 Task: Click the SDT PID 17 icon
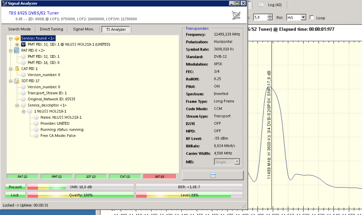point(16,81)
